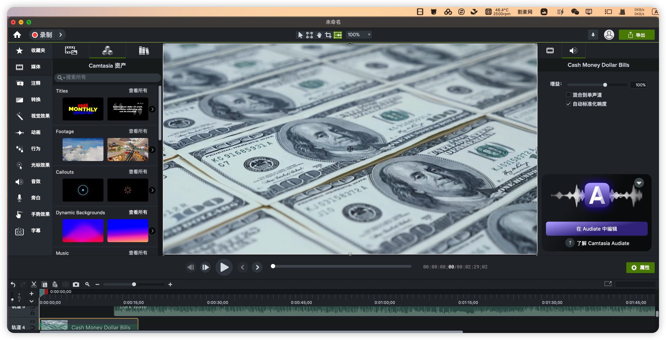This screenshot has width=666, height=340.
Task: View all Titles via 查看所有
Action: coord(138,90)
